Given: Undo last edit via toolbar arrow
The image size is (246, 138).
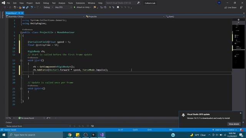Looking at the screenshot, I should click(x=32, y=7).
